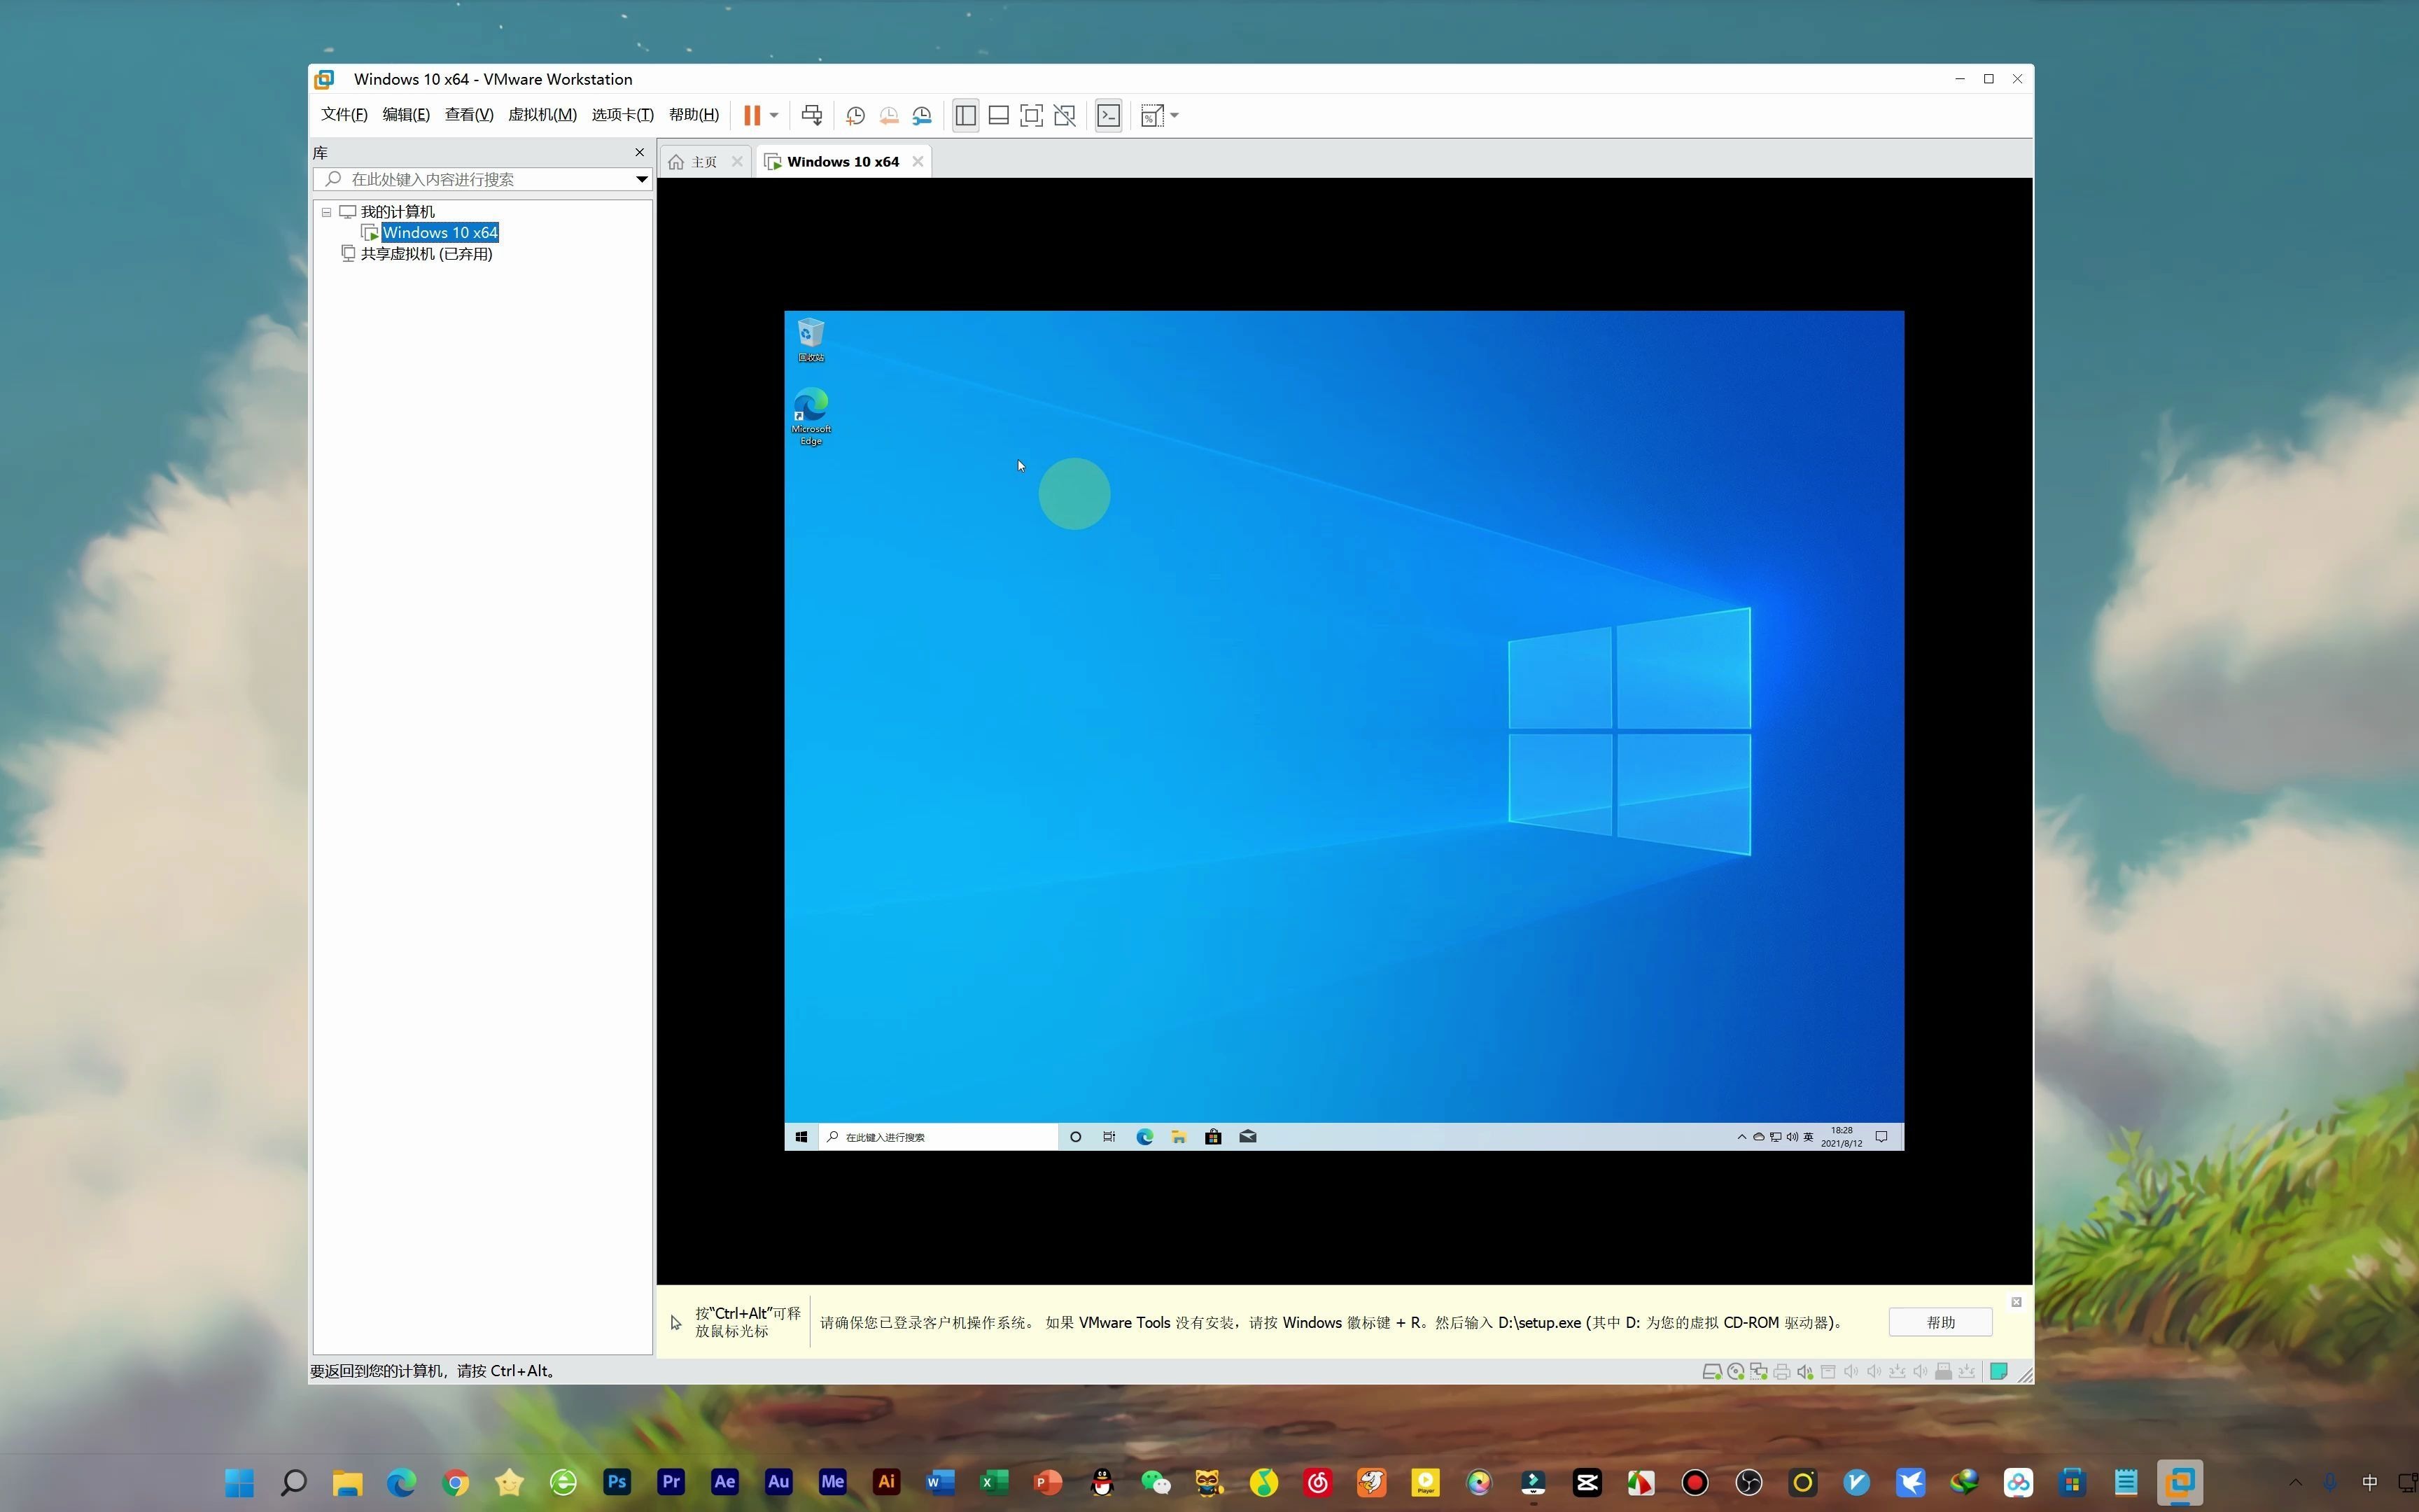Take a snapshot of this virtual machine
2419x1512 pixels.
(x=855, y=116)
